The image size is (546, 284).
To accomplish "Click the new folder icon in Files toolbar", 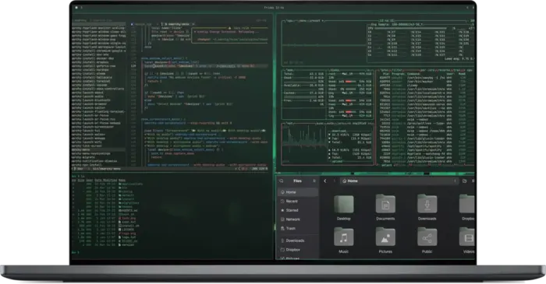I will pos(465,181).
